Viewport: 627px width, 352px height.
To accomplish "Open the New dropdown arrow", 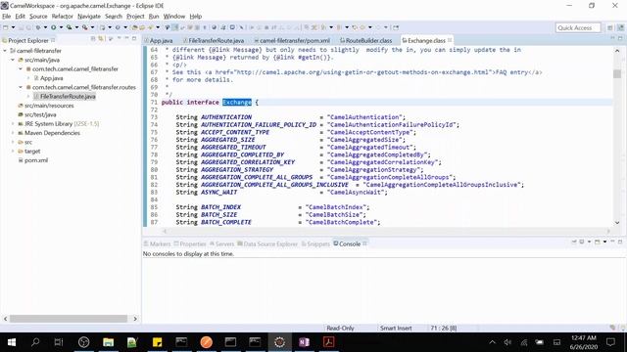I will pyautogui.click(x=13, y=27).
